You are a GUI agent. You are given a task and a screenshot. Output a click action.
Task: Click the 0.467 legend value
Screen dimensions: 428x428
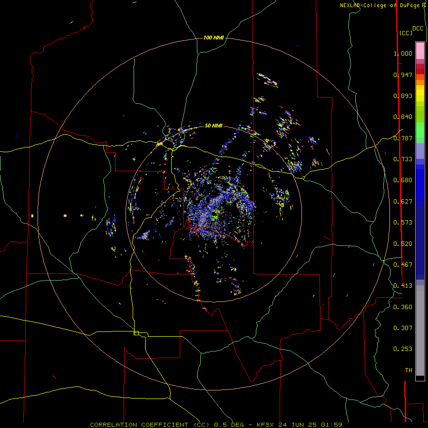(x=403, y=265)
